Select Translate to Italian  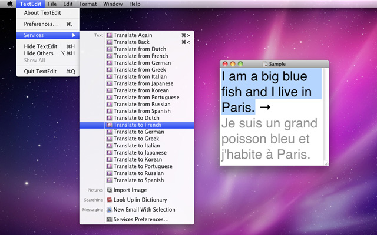pyautogui.click(x=137, y=146)
